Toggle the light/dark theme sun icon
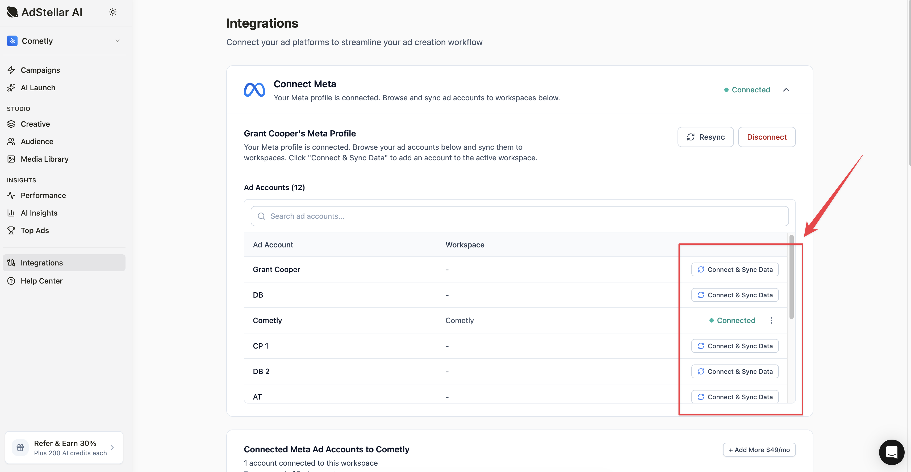Screen dimensions: 911x472 click(112, 12)
